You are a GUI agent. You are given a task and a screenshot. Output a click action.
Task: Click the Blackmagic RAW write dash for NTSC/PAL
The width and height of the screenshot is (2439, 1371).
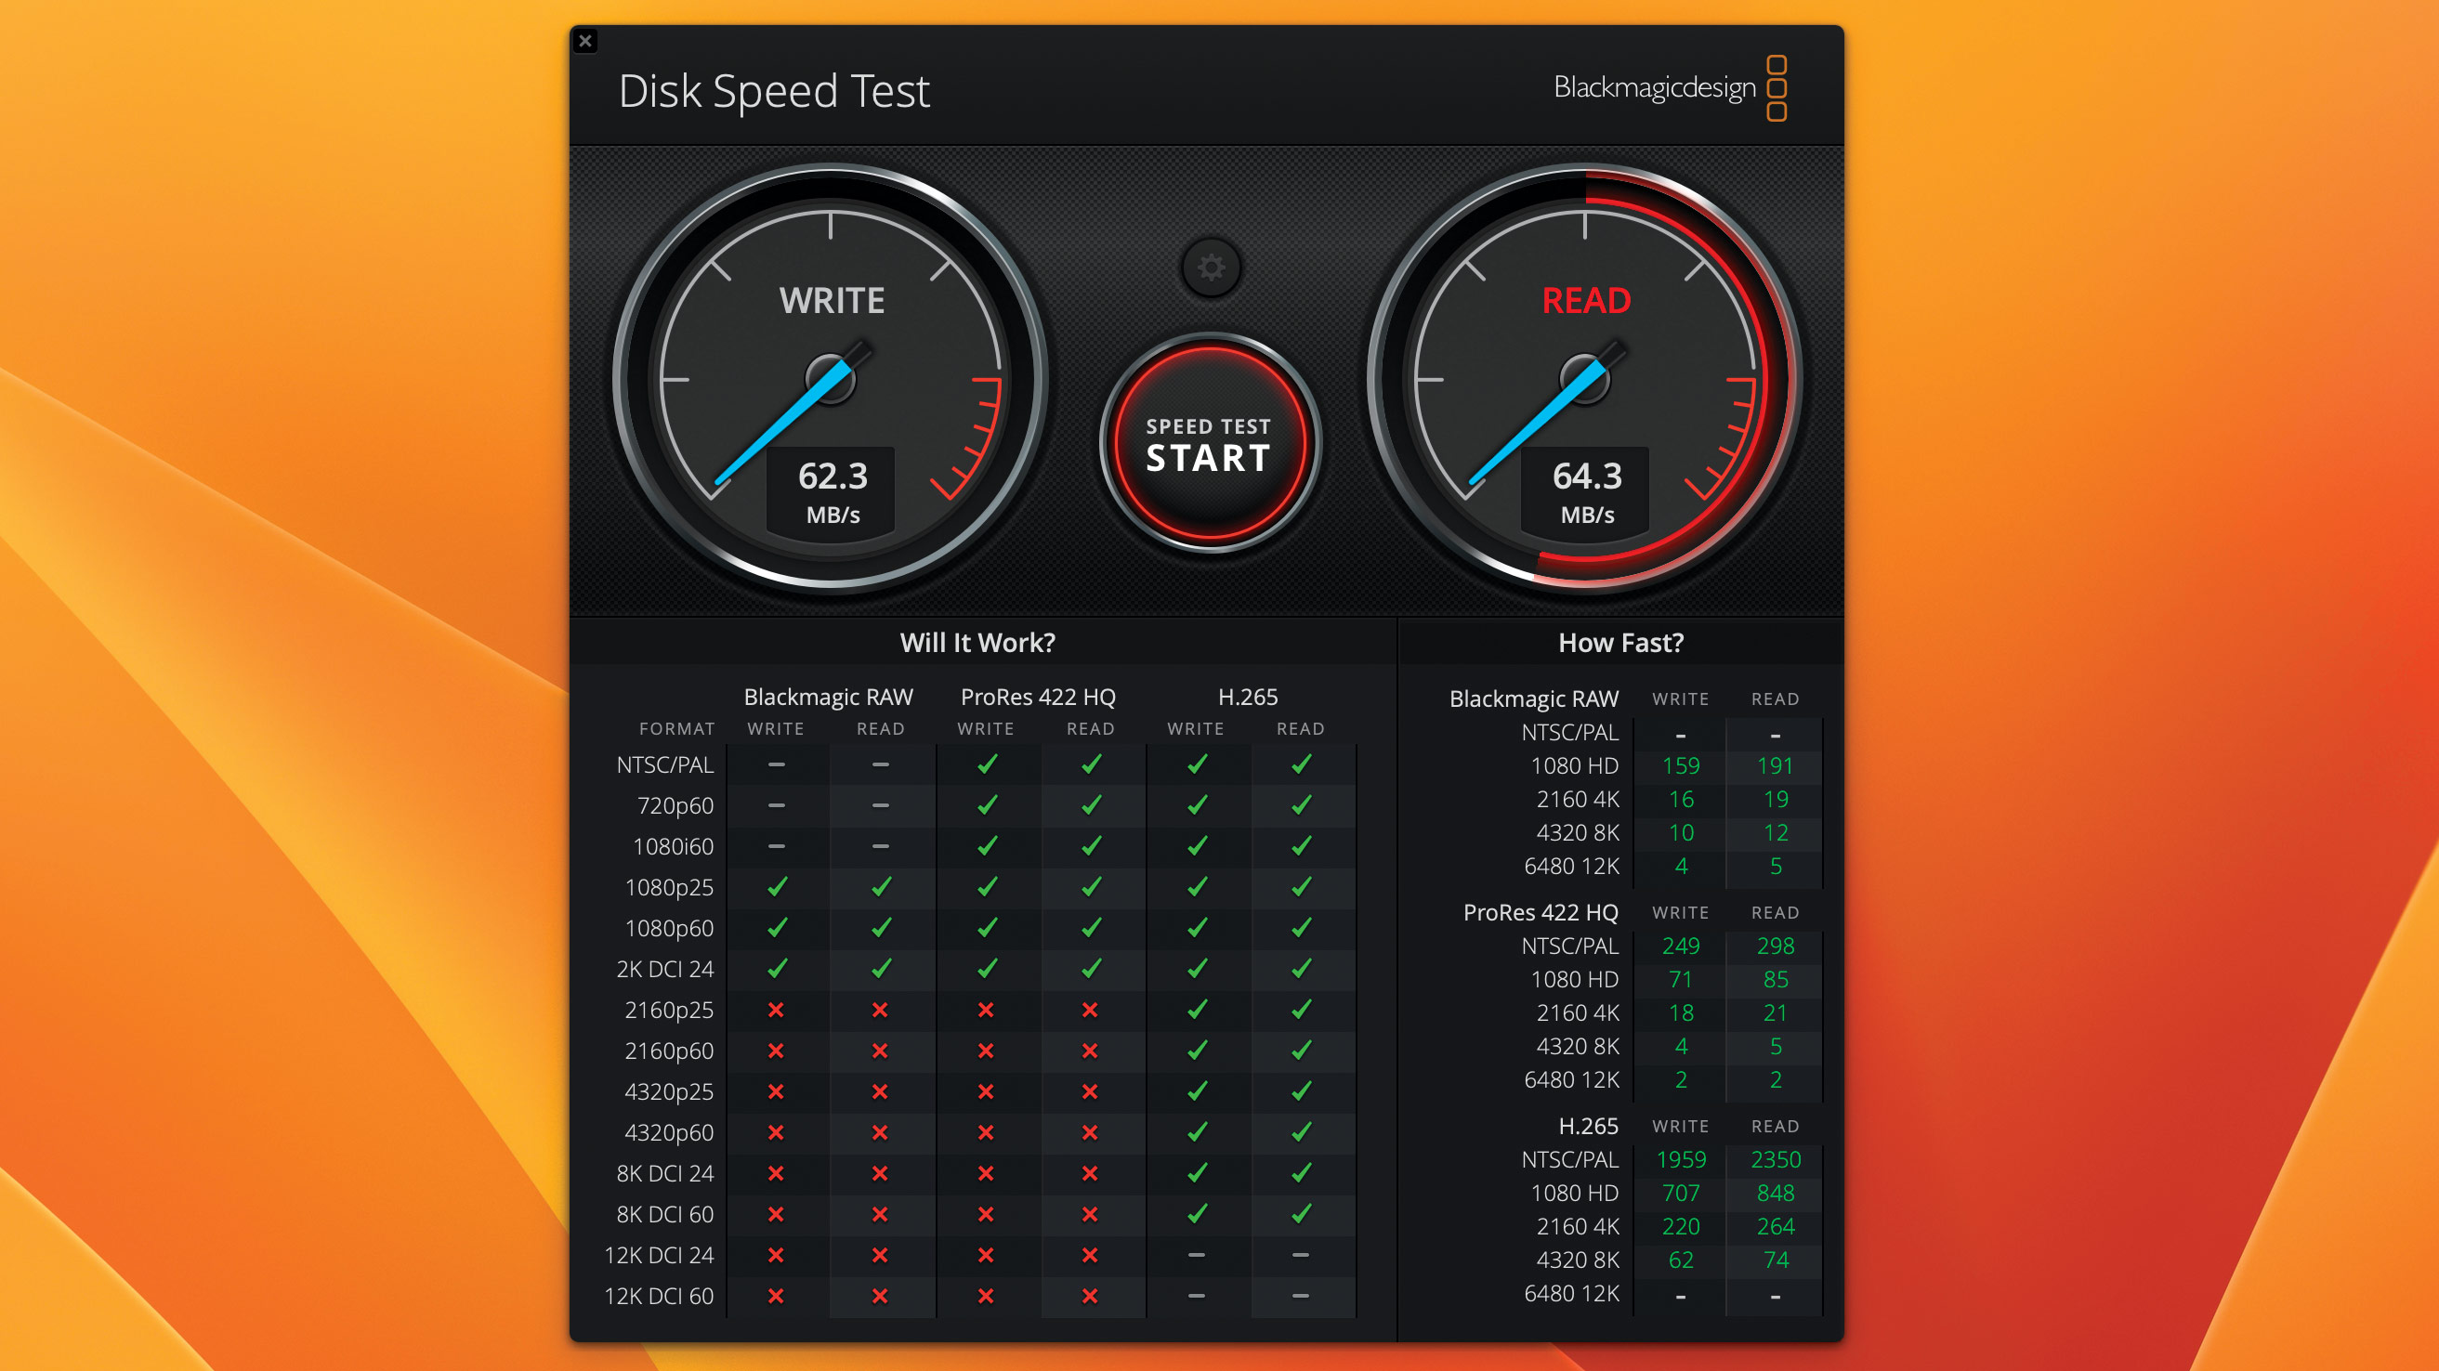click(777, 764)
